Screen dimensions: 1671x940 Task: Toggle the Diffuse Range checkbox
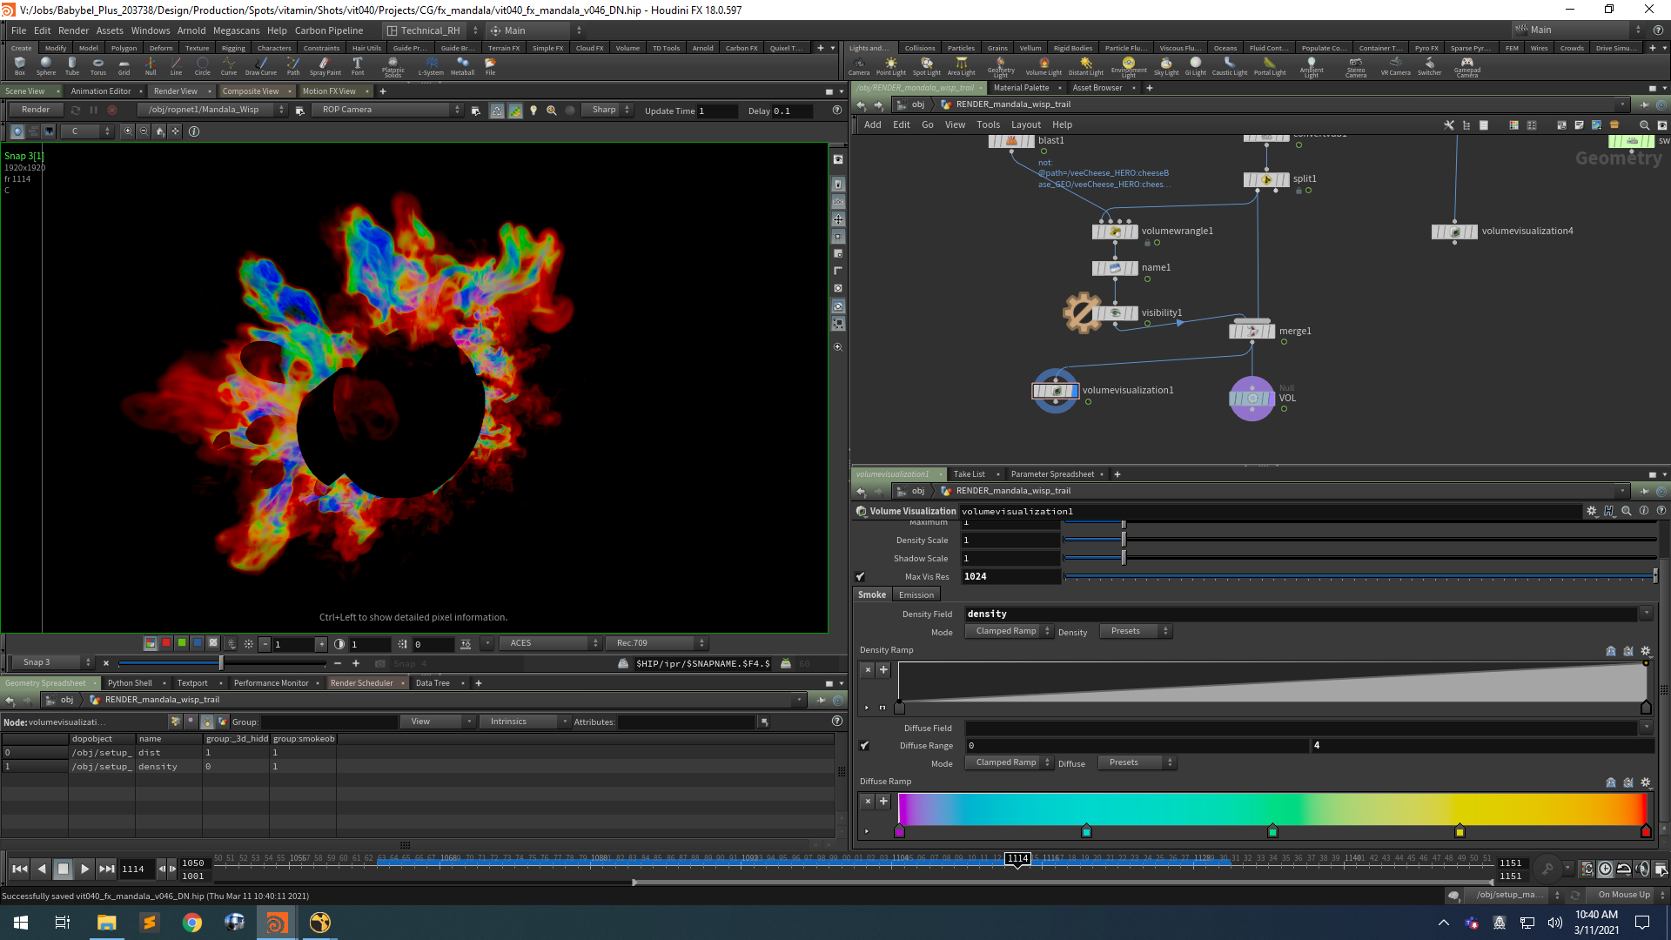[864, 746]
